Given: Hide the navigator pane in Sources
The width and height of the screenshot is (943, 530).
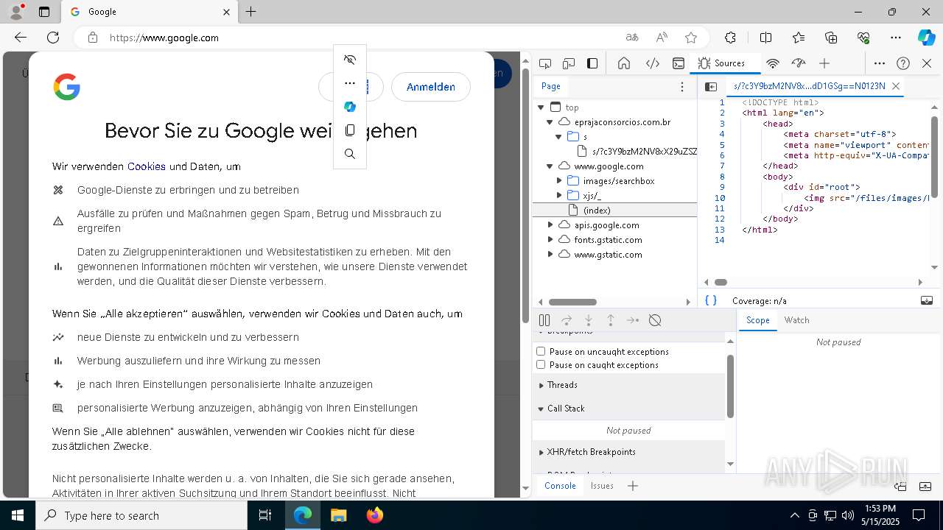Looking at the screenshot, I should (711, 86).
